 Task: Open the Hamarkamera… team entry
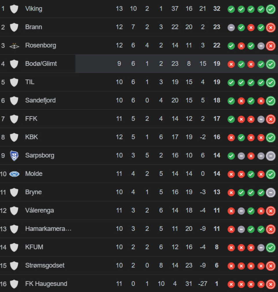pyautogui.click(x=48, y=229)
